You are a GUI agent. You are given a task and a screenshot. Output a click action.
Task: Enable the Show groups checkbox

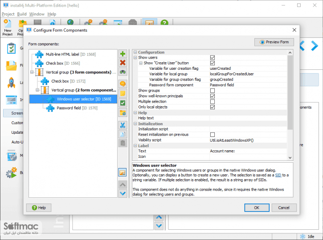click(x=213, y=91)
